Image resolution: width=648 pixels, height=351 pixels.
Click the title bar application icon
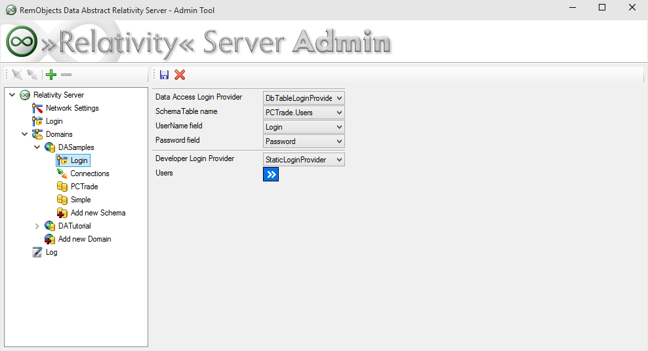coord(11,10)
